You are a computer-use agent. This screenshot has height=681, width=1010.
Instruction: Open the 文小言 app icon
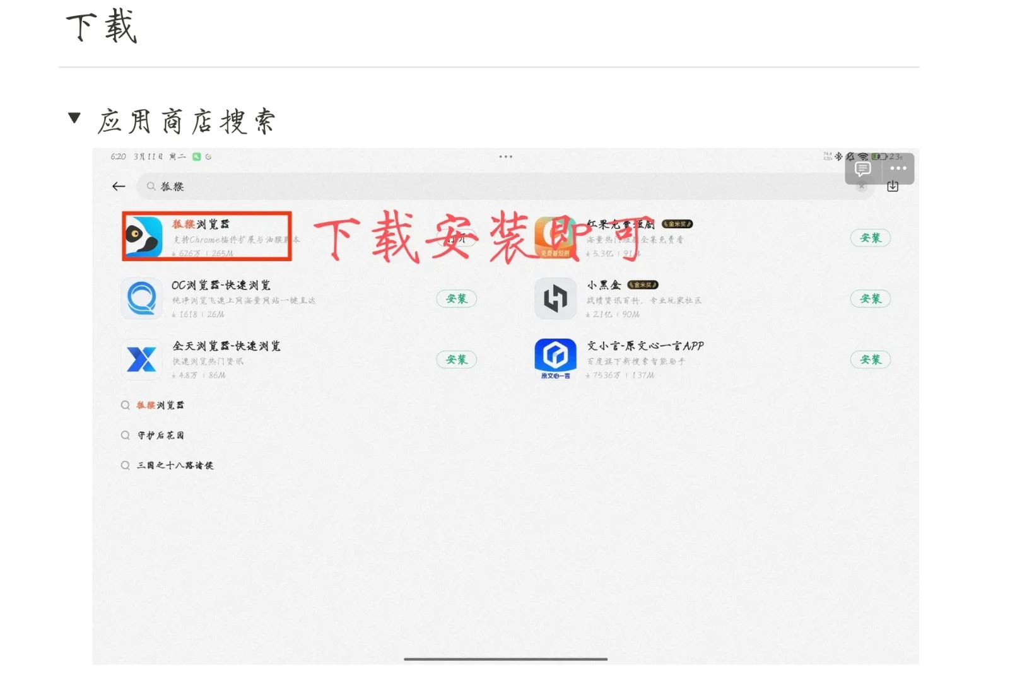555,358
